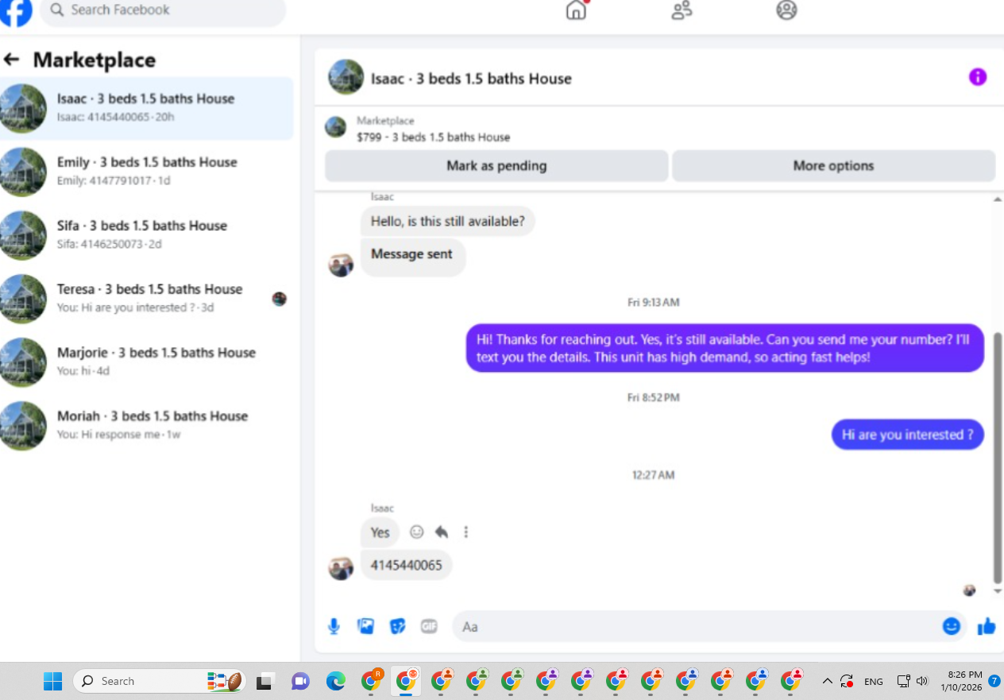This screenshot has height=700, width=1004.
Task: Open the Isaac conversation in the list
Action: tap(147, 108)
